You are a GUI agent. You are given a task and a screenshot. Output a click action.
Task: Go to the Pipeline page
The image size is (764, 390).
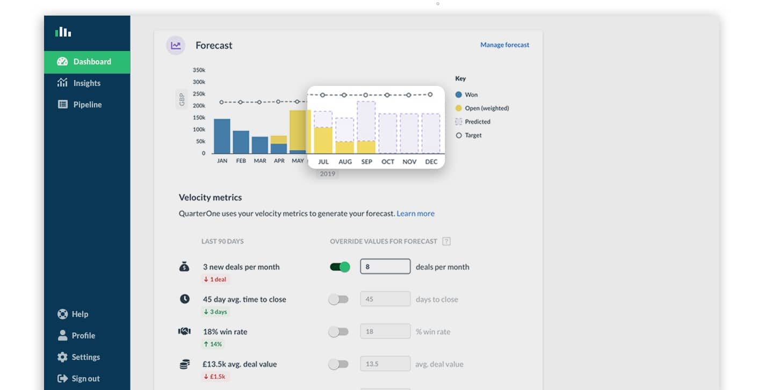(x=88, y=105)
